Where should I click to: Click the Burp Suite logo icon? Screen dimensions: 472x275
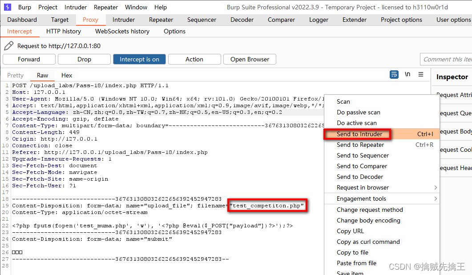click(7, 7)
